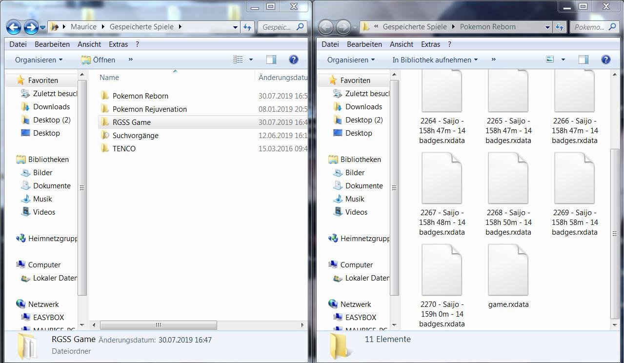The height and width of the screenshot is (363, 624).
Task: Click the search box in right window
Action: click(589, 27)
